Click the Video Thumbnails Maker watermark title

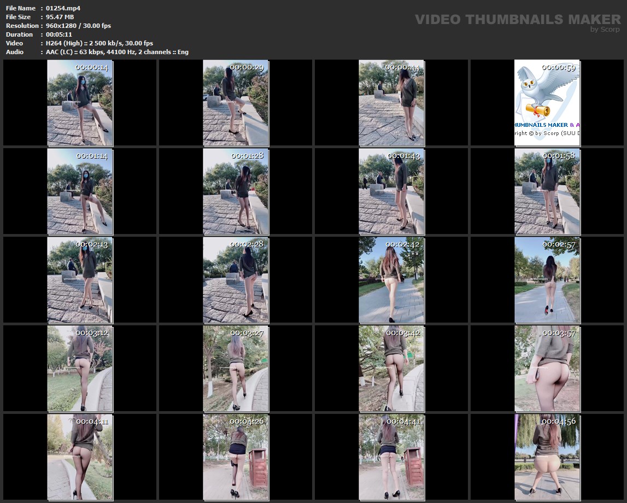pos(517,20)
